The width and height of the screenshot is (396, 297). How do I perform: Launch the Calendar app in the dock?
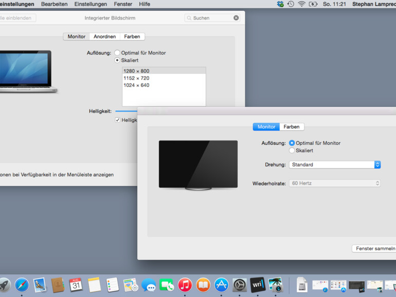click(x=76, y=284)
